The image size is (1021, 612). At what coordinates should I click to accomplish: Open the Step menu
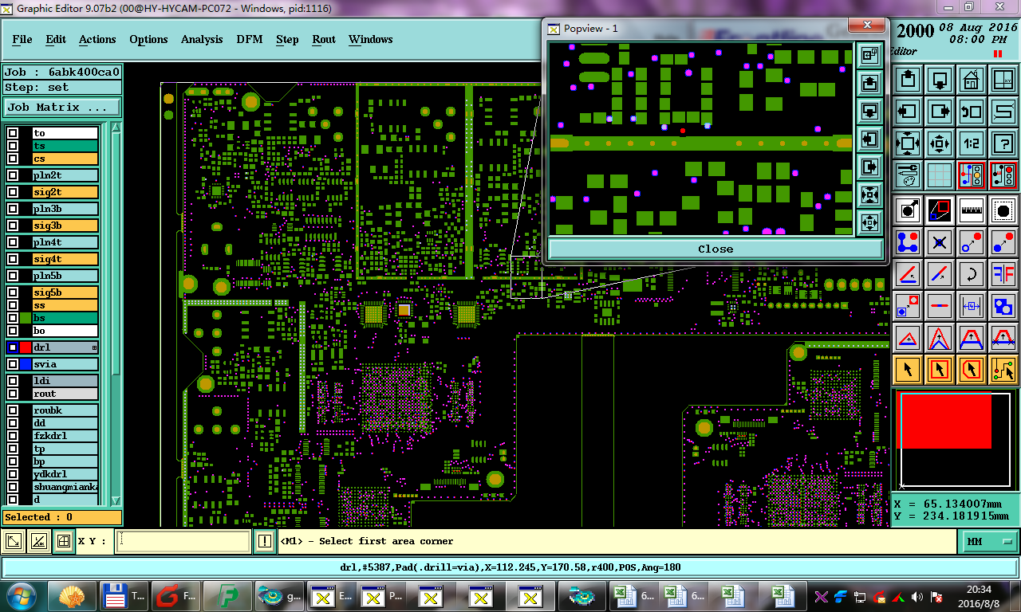287,39
